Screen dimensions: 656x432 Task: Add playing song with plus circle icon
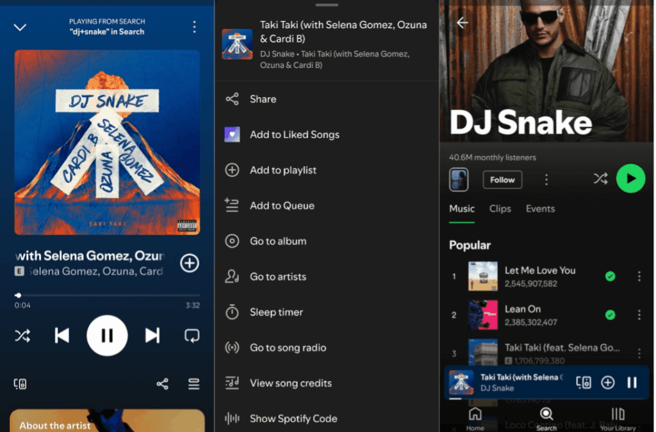click(x=190, y=263)
